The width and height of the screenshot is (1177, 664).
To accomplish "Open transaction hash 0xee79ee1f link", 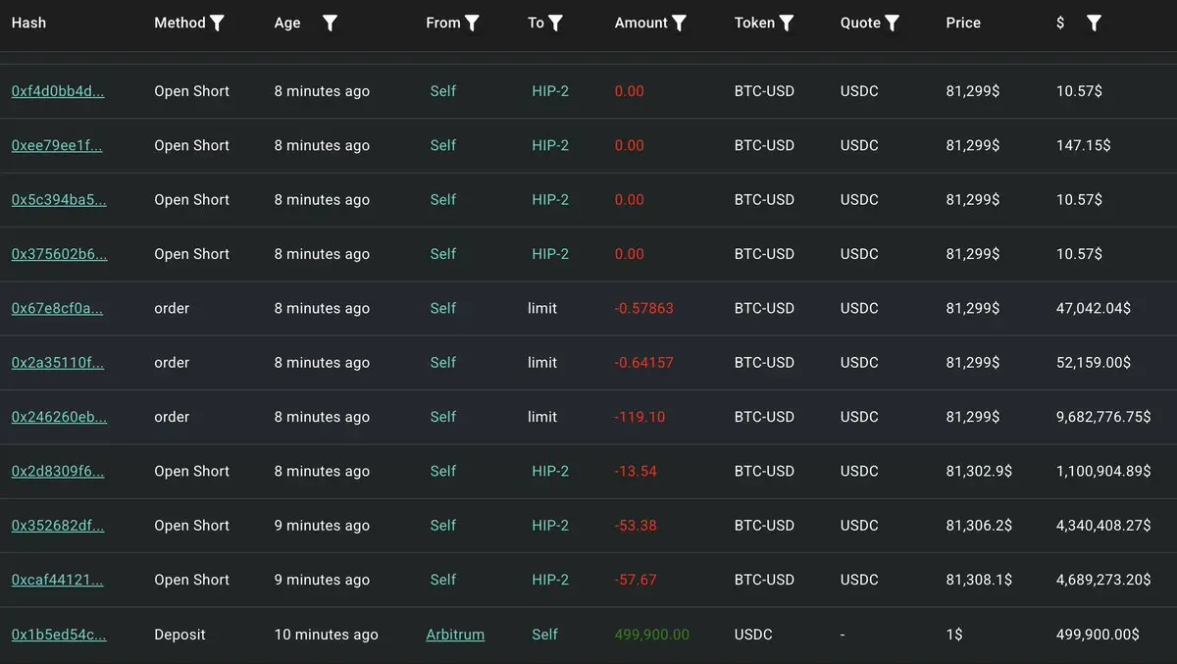I will point(57,145).
